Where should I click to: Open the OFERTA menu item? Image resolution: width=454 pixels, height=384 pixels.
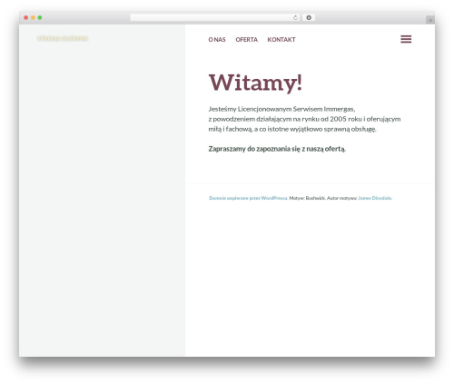coord(246,40)
